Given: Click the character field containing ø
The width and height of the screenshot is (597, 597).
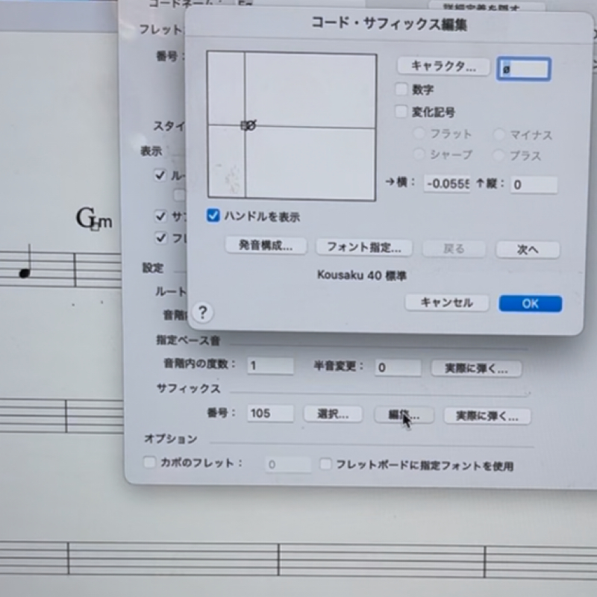Looking at the screenshot, I should click(x=524, y=69).
